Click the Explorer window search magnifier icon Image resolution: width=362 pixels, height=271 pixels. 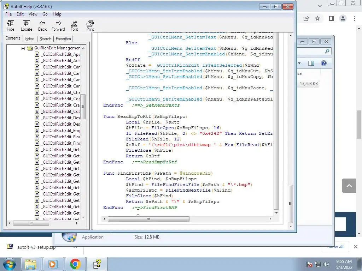[x=327, y=51]
